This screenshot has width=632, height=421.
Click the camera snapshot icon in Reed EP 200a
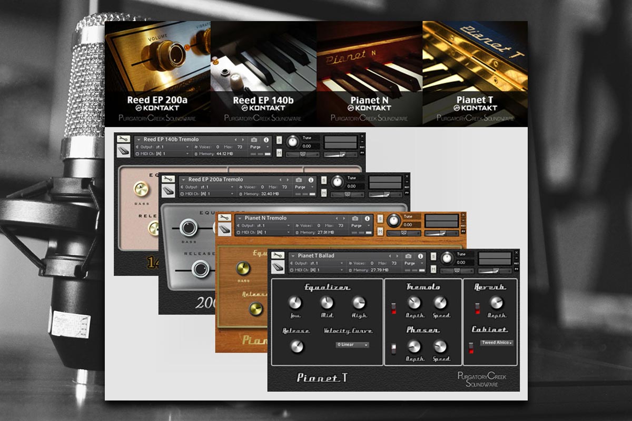click(x=299, y=179)
